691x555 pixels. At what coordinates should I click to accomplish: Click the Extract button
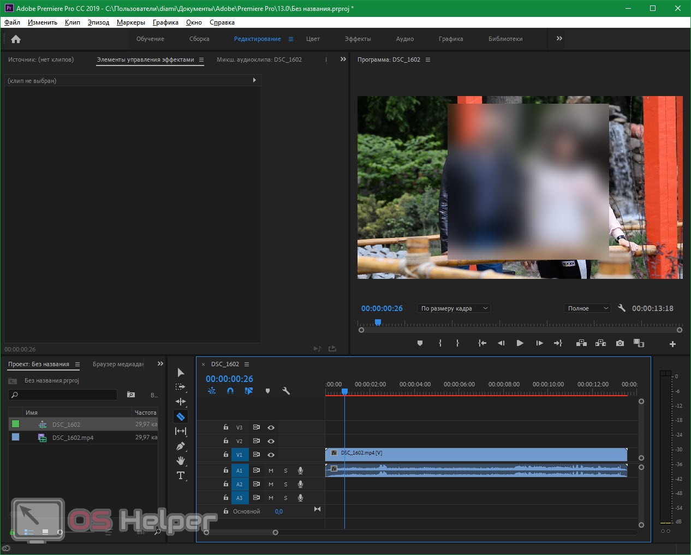click(600, 343)
